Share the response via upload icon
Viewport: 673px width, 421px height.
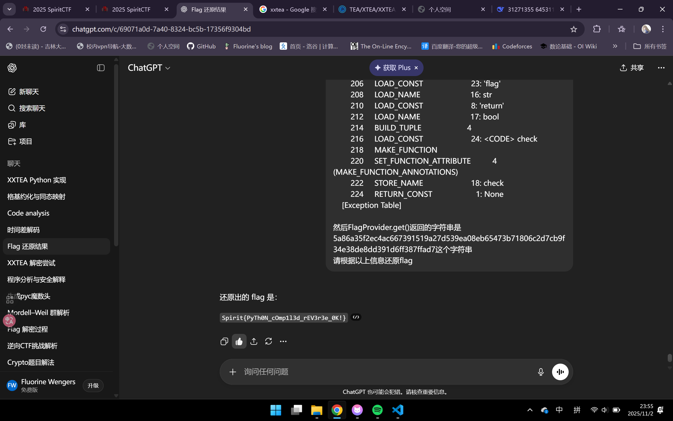tap(254, 341)
